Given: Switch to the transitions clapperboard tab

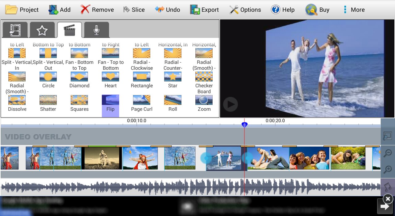Looking at the screenshot, I should (69, 30).
